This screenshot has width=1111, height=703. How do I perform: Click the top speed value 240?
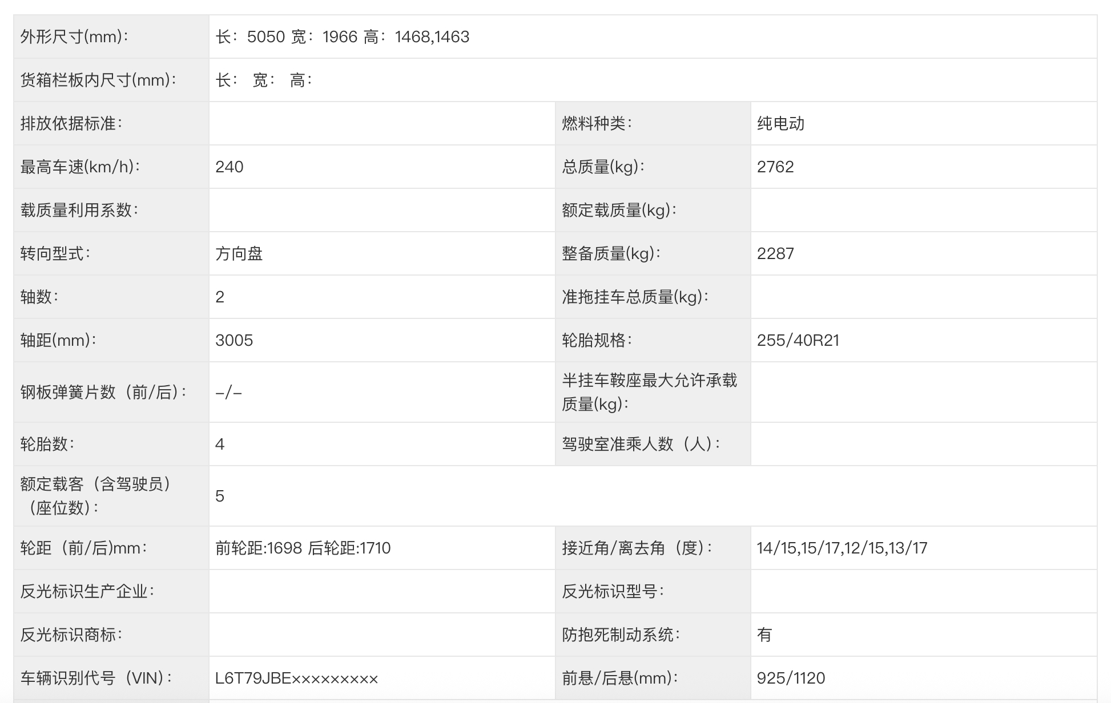[230, 167]
